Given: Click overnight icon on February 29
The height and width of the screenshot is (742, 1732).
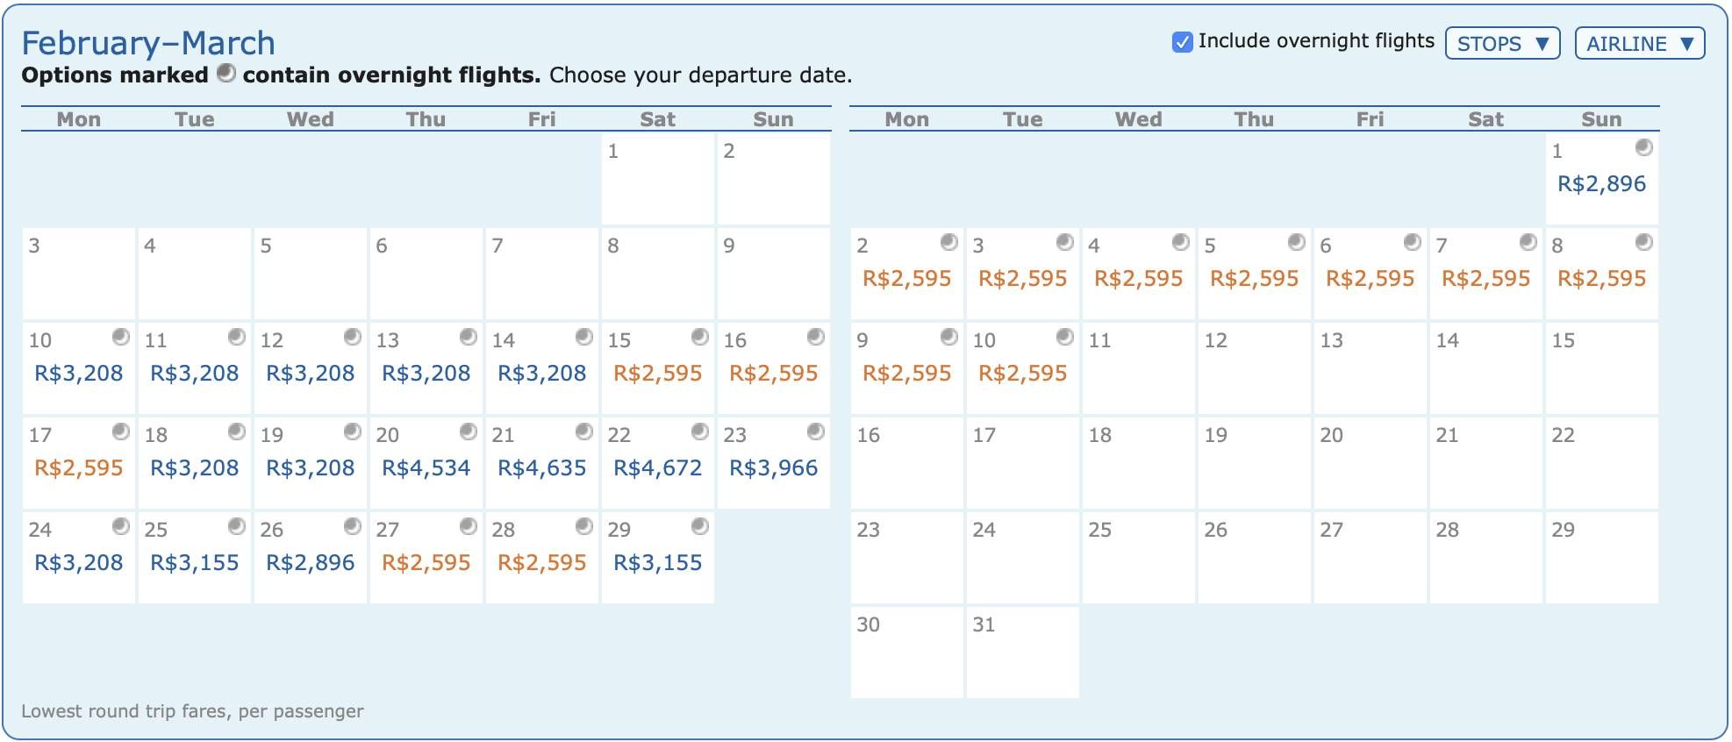Looking at the screenshot, I should pyautogui.click(x=700, y=526).
